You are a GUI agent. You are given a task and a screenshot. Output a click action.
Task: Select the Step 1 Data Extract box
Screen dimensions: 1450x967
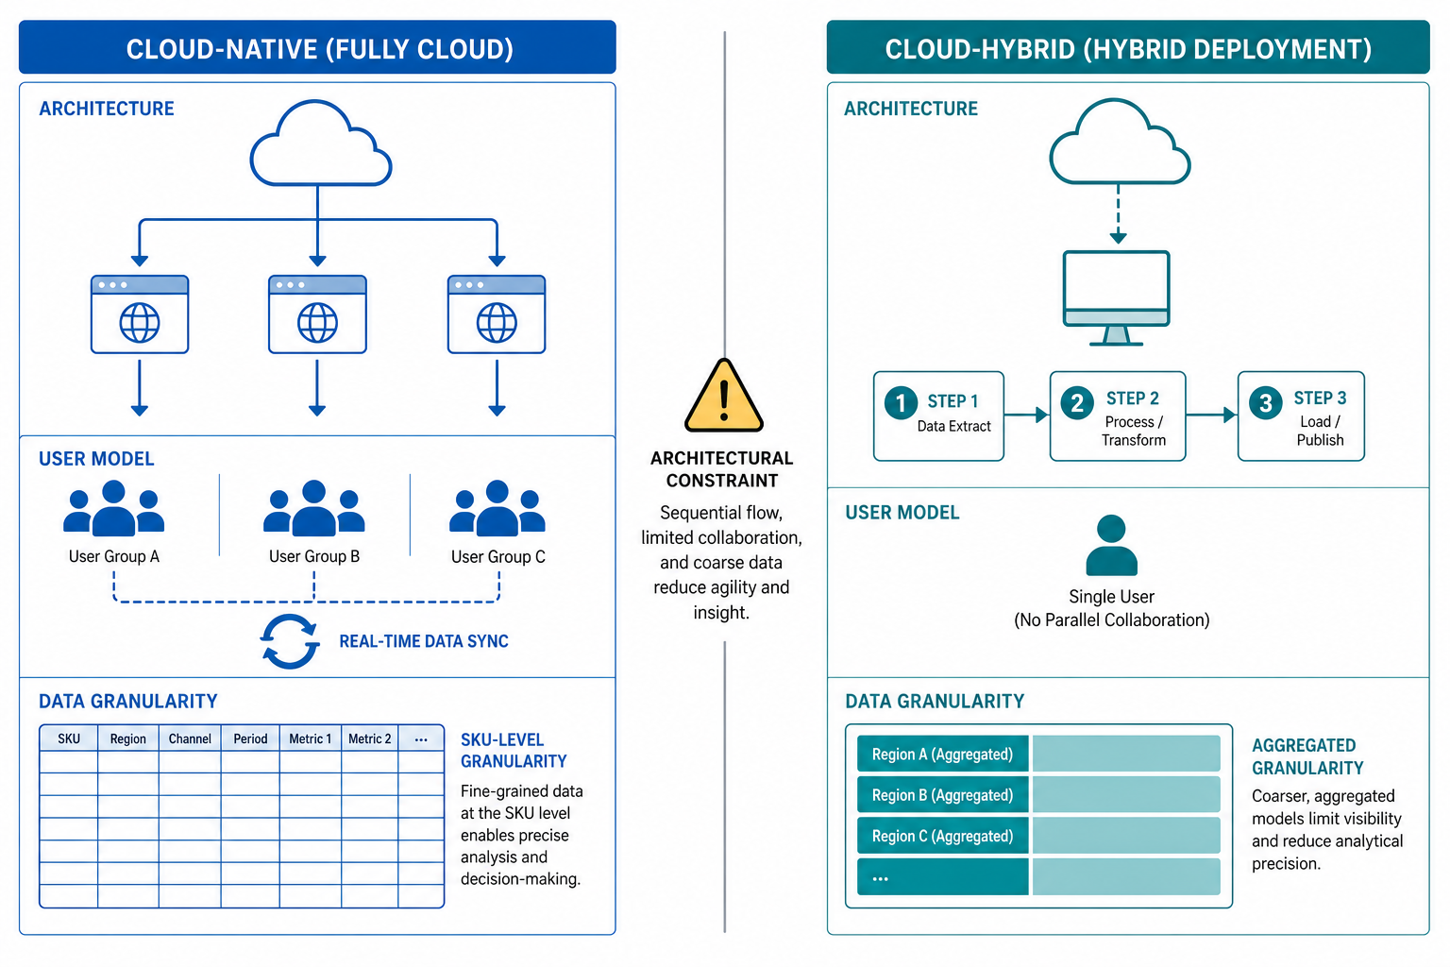(939, 416)
